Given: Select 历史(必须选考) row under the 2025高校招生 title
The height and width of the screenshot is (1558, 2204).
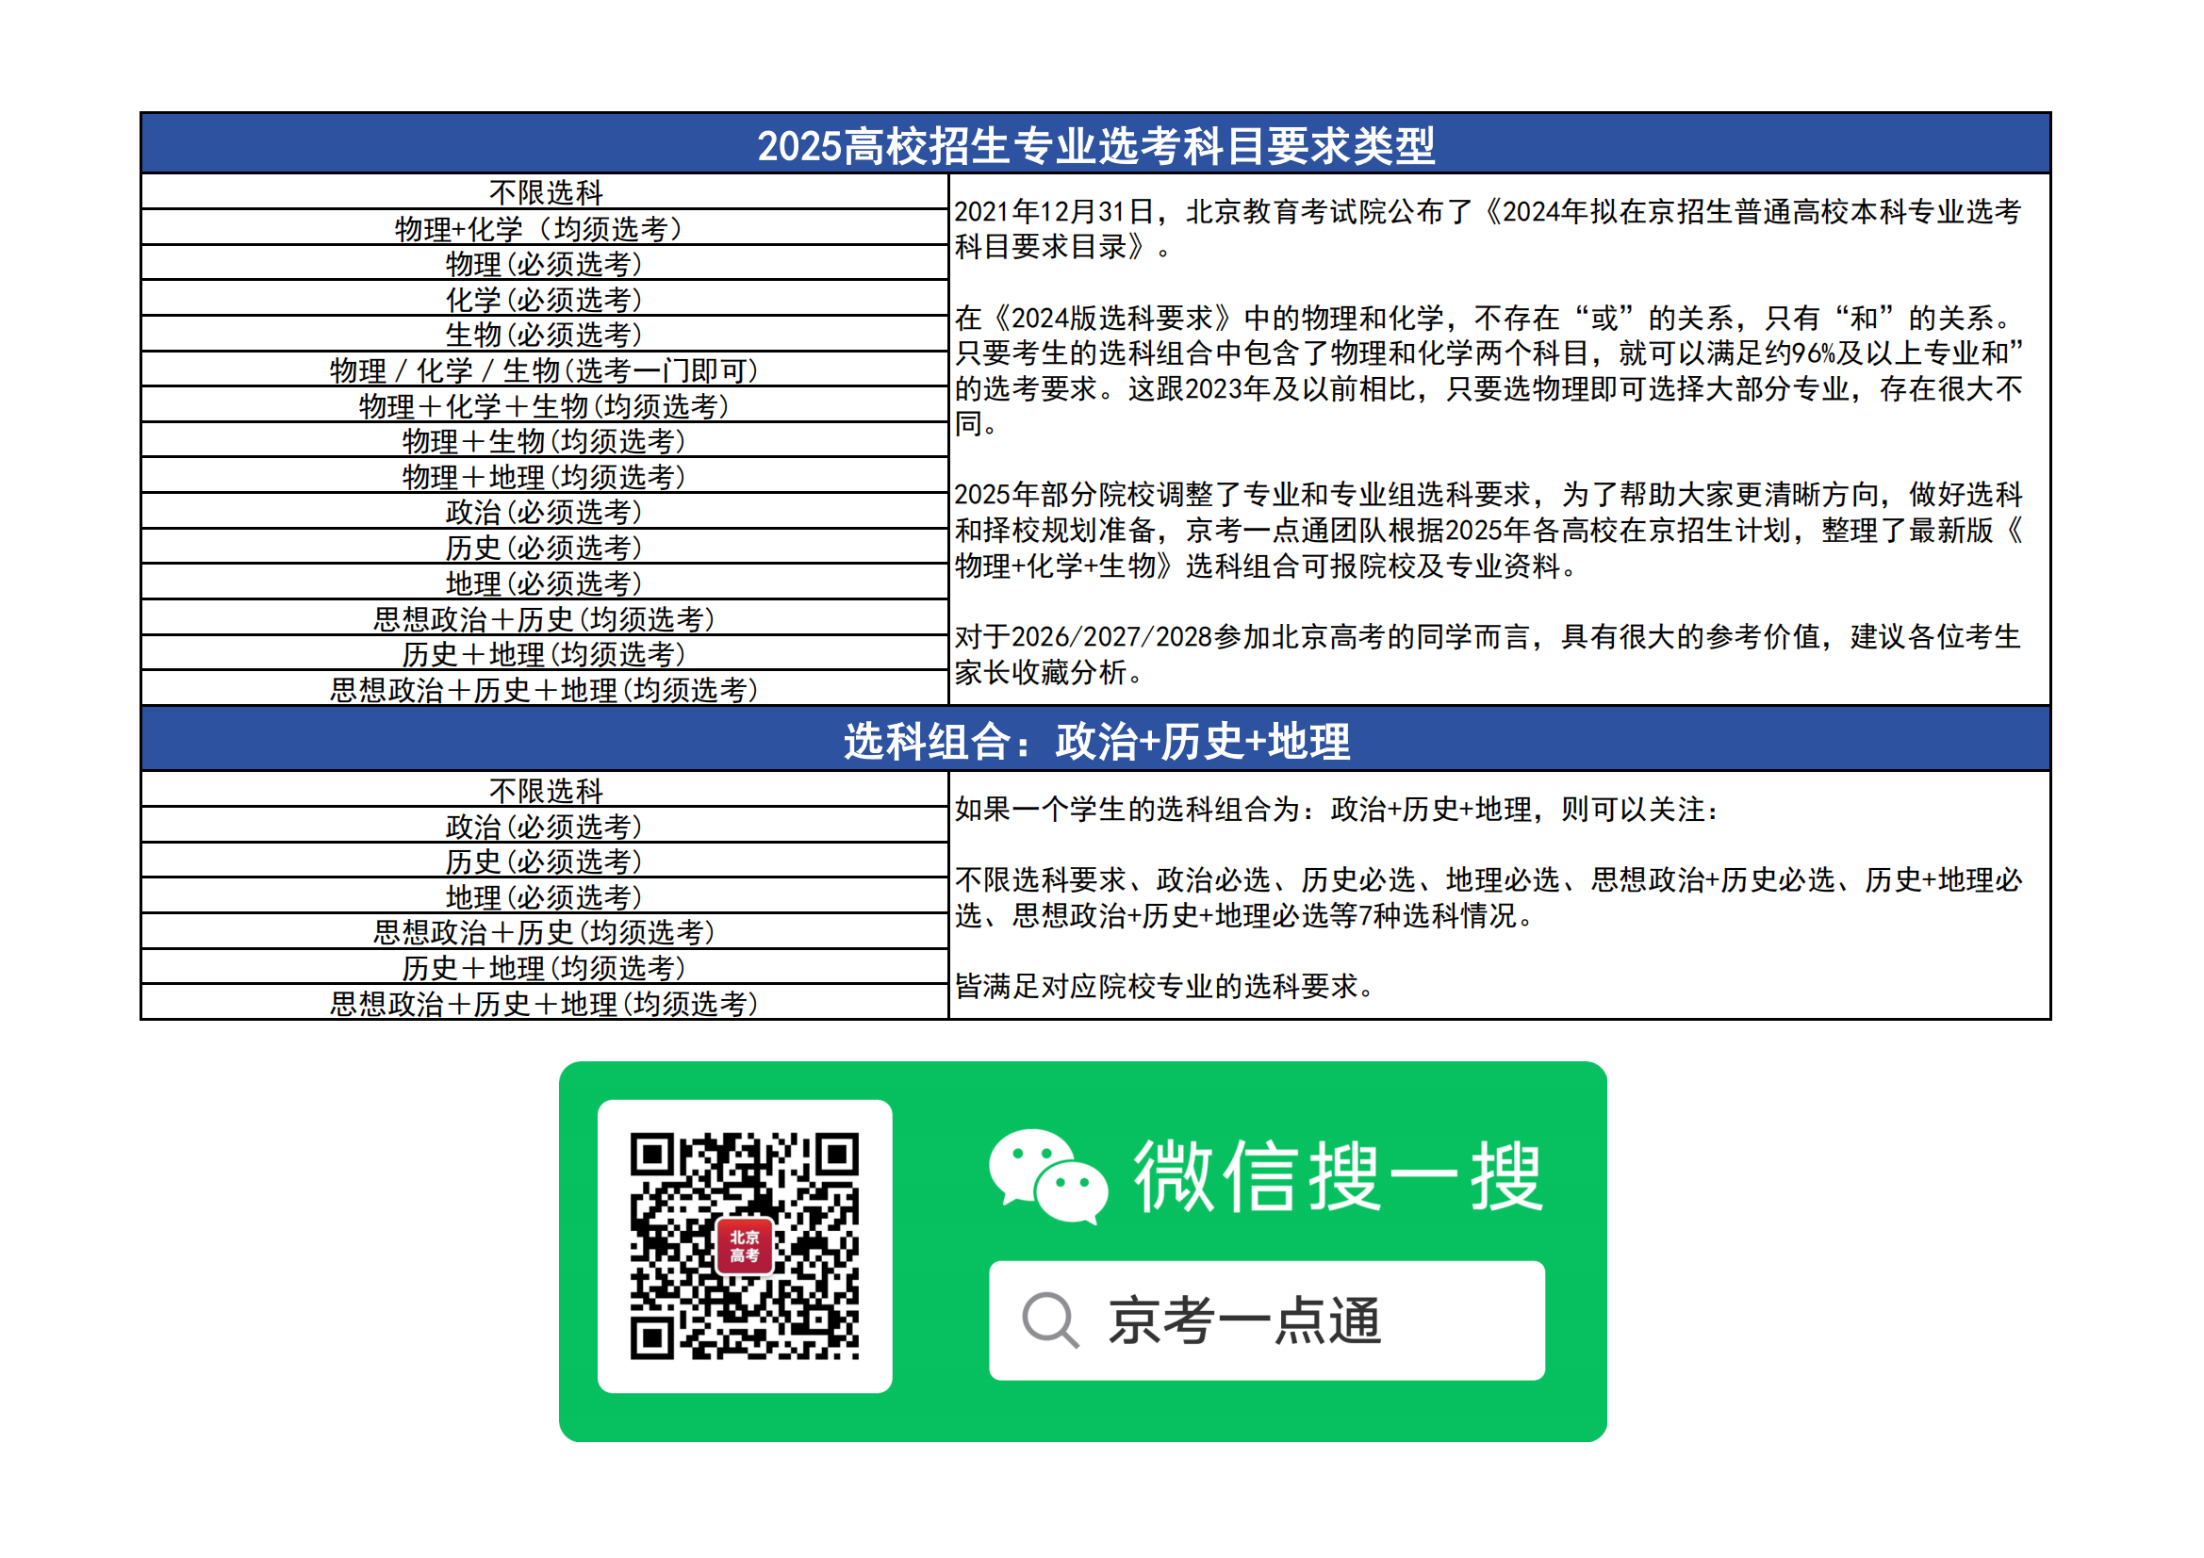Looking at the screenshot, I should coord(544,548).
